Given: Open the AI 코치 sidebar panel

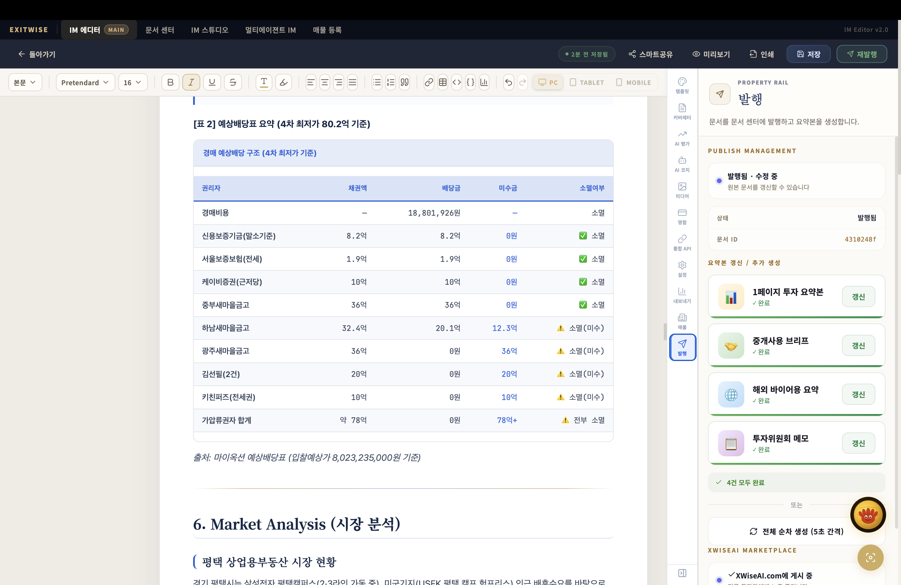Looking at the screenshot, I should (x=682, y=164).
